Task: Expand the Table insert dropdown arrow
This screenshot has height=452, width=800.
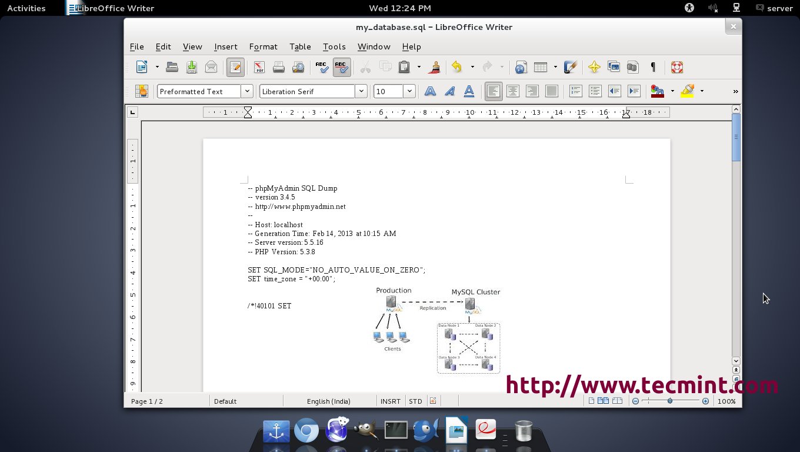Action: coord(555,67)
